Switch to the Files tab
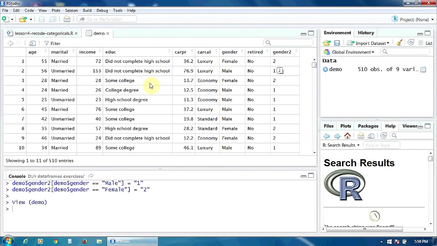 pyautogui.click(x=329, y=126)
